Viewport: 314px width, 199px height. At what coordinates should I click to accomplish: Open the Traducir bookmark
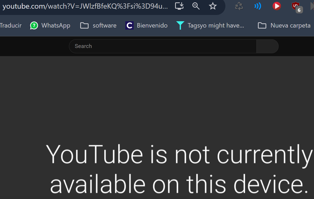point(10,25)
